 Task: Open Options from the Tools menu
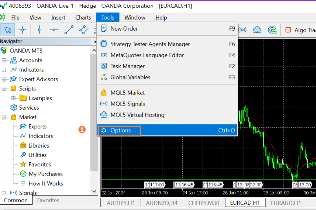(x=120, y=130)
